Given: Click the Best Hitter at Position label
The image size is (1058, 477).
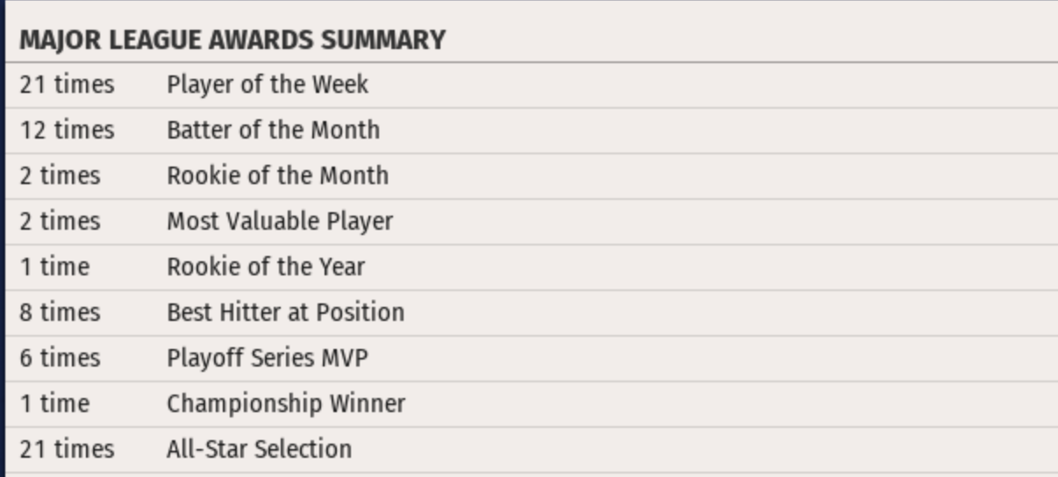Looking at the screenshot, I should [x=285, y=312].
